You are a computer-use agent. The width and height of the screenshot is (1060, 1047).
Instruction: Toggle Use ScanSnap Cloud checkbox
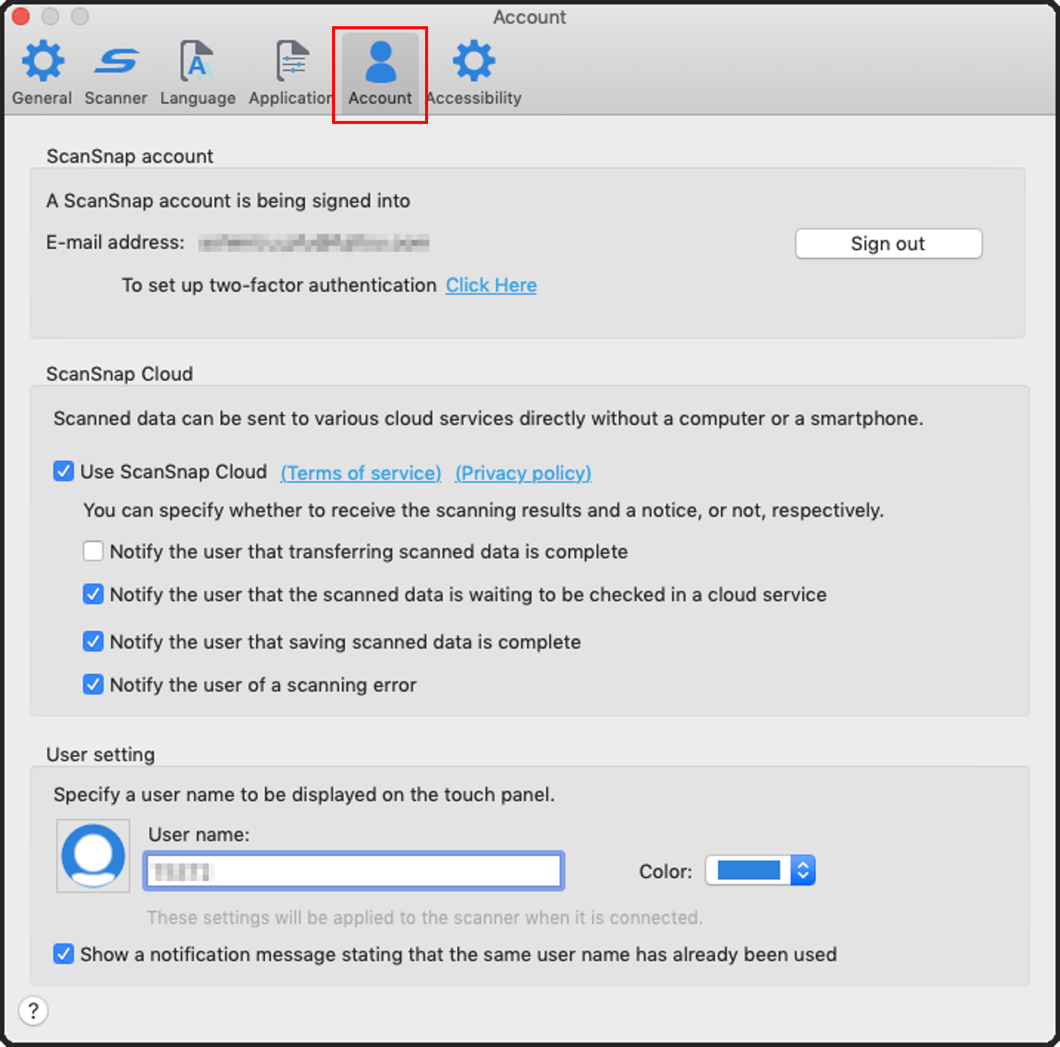tap(63, 471)
